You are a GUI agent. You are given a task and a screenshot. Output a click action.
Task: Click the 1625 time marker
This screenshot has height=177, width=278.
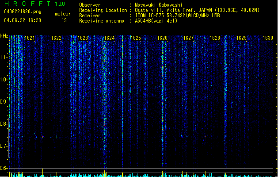pyautogui.click(x=136, y=38)
